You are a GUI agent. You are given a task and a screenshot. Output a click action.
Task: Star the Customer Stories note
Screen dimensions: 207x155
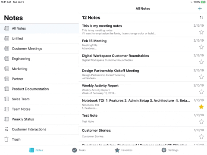coord(201,136)
